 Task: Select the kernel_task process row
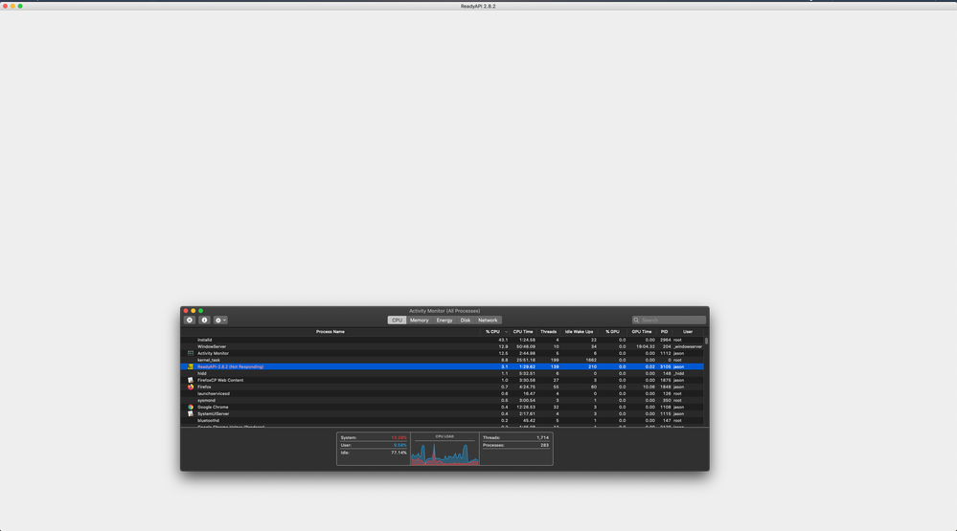(442, 361)
